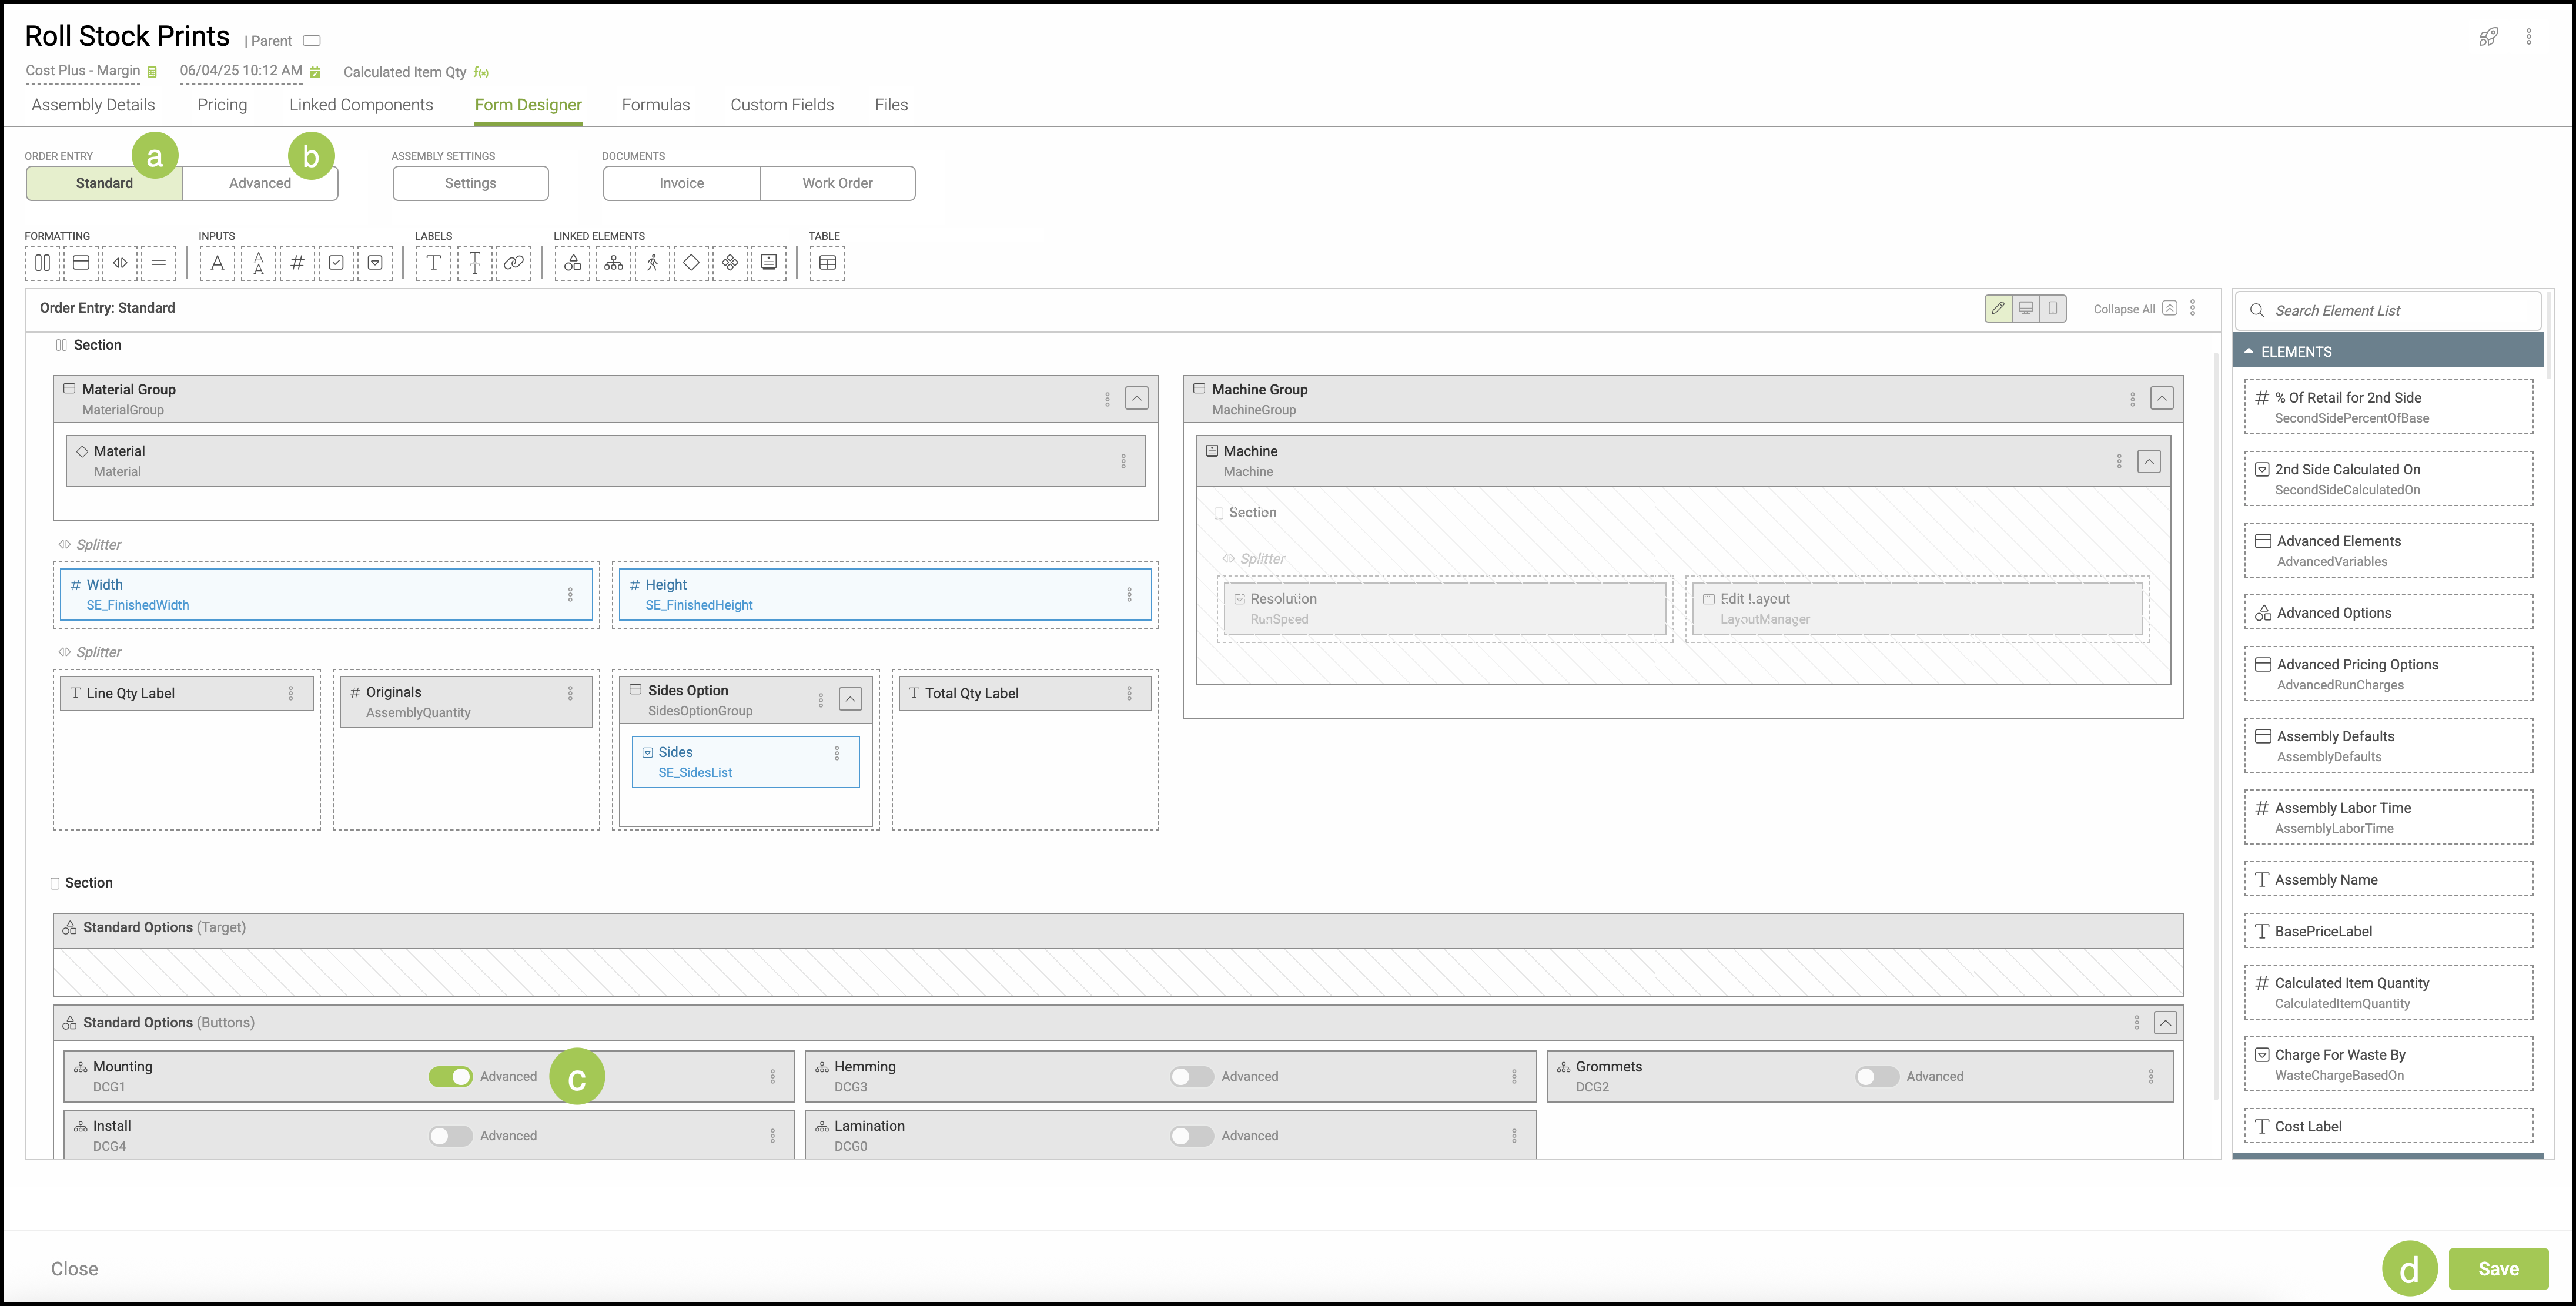Click the number input (#) icon

[297, 263]
